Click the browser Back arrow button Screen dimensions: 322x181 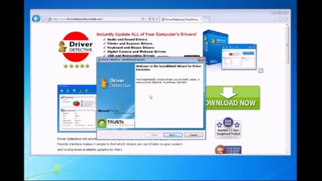coord(36,19)
